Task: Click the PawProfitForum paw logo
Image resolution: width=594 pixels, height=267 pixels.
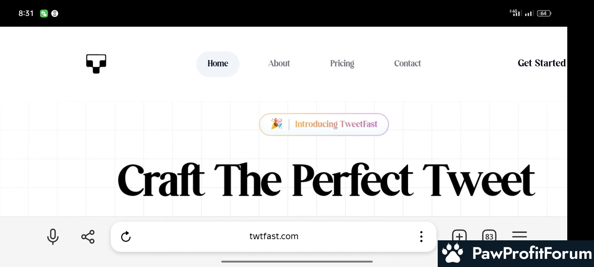Action: click(453, 253)
